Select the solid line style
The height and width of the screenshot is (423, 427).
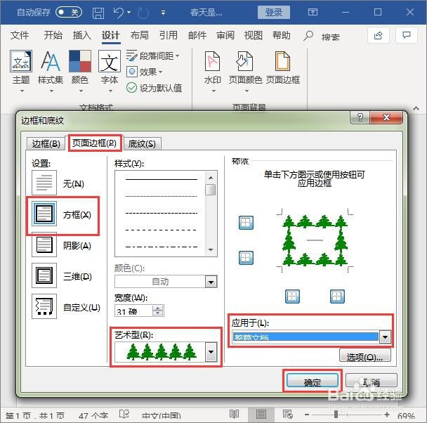point(162,179)
